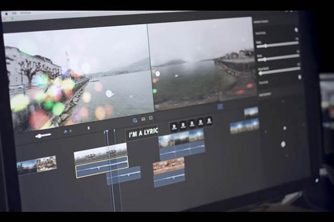The height and width of the screenshot is (222, 334).
Task: Click the trash icon above the timeline
Action: (88, 128)
